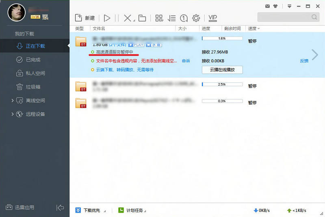325x217 pixels.
Task: Open the download folder icon
Action: (142, 18)
